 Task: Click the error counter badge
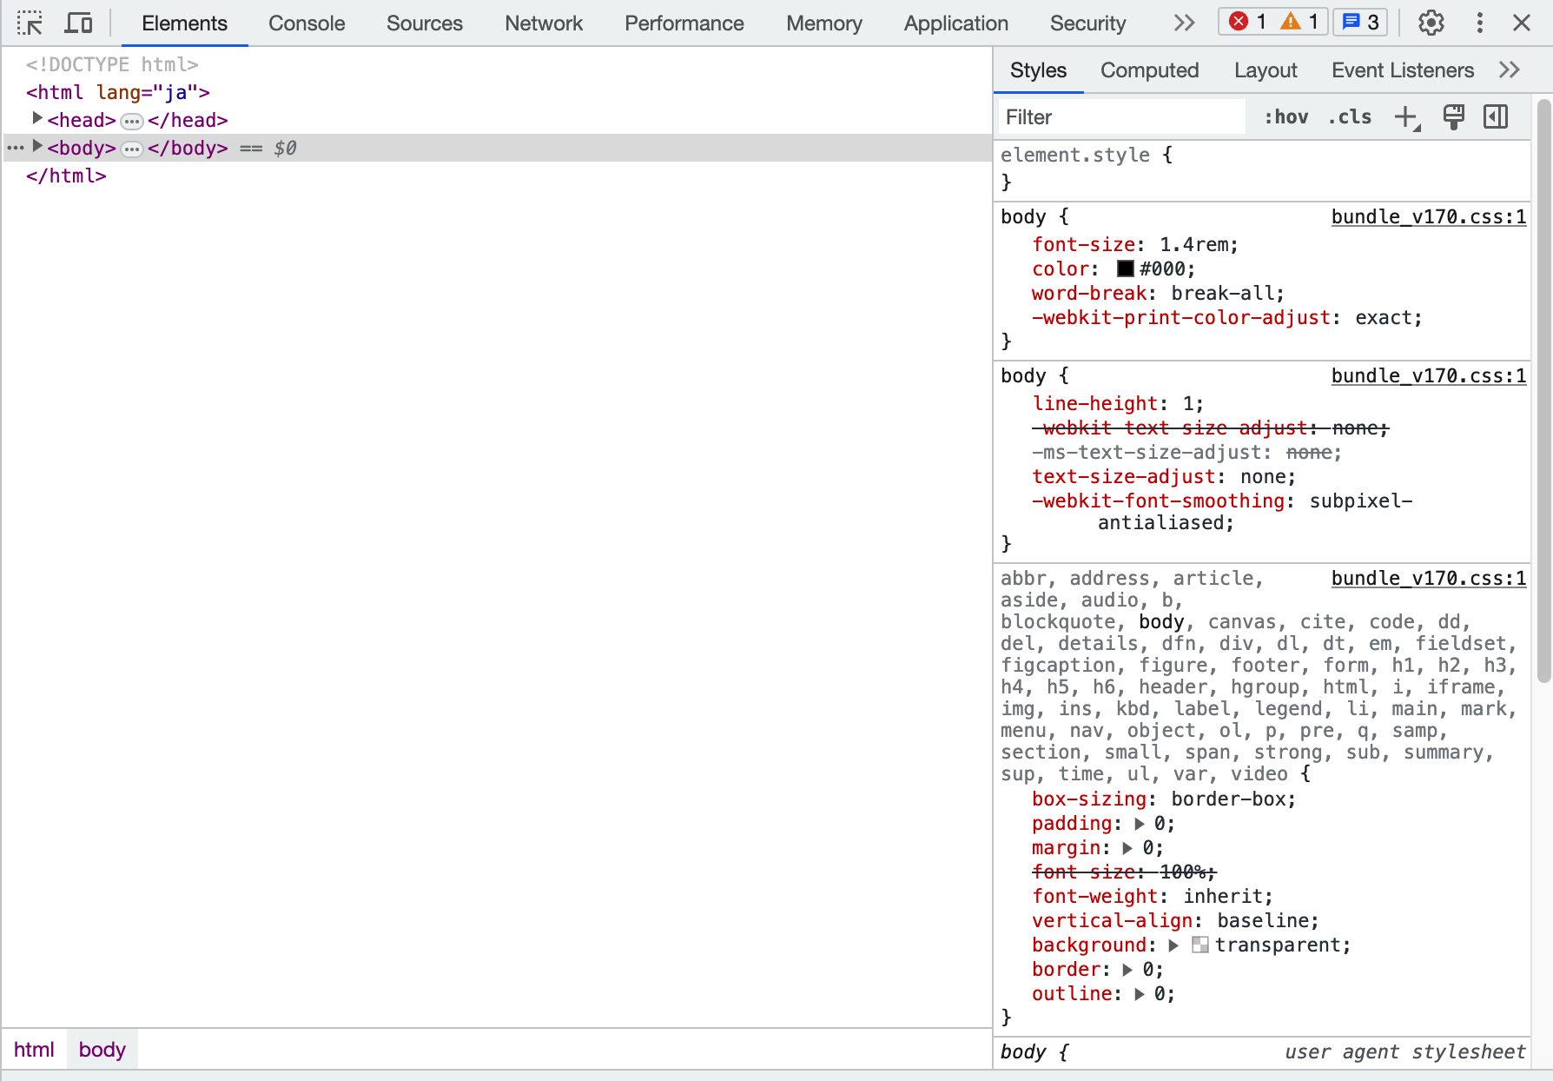click(1249, 23)
